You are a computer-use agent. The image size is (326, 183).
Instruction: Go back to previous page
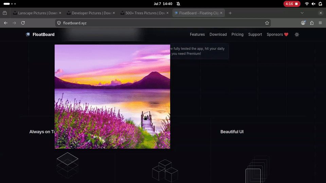6,23
